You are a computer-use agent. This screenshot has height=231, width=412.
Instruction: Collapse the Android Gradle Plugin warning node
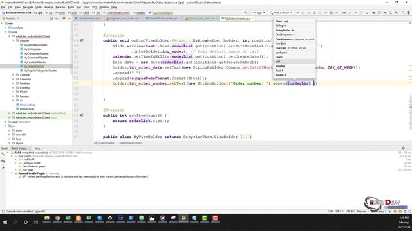[x=12, y=173]
